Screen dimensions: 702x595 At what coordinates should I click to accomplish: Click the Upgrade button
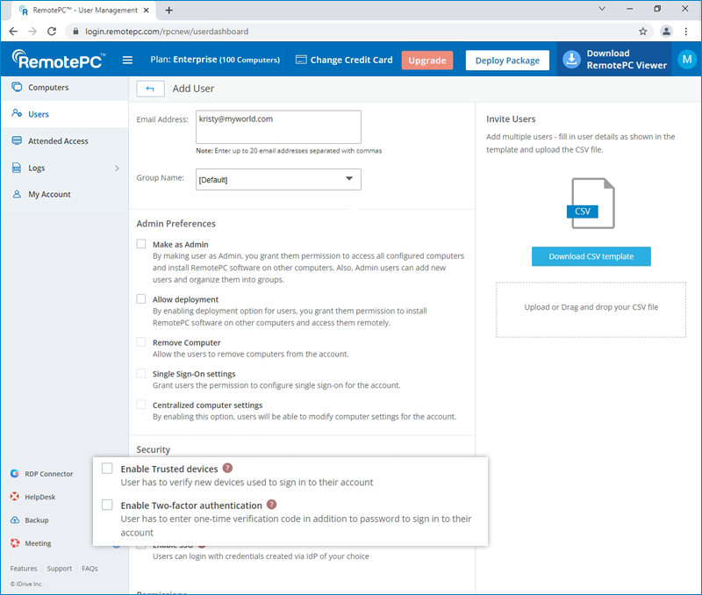point(427,61)
